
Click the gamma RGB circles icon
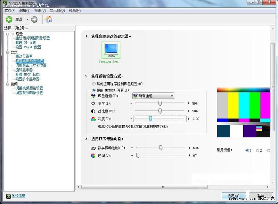pyautogui.click(x=93, y=119)
